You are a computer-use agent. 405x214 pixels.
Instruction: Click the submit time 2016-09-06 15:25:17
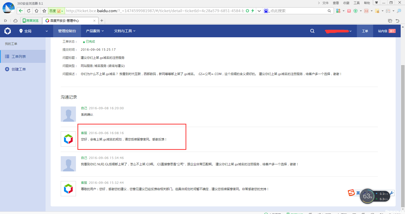point(98,50)
